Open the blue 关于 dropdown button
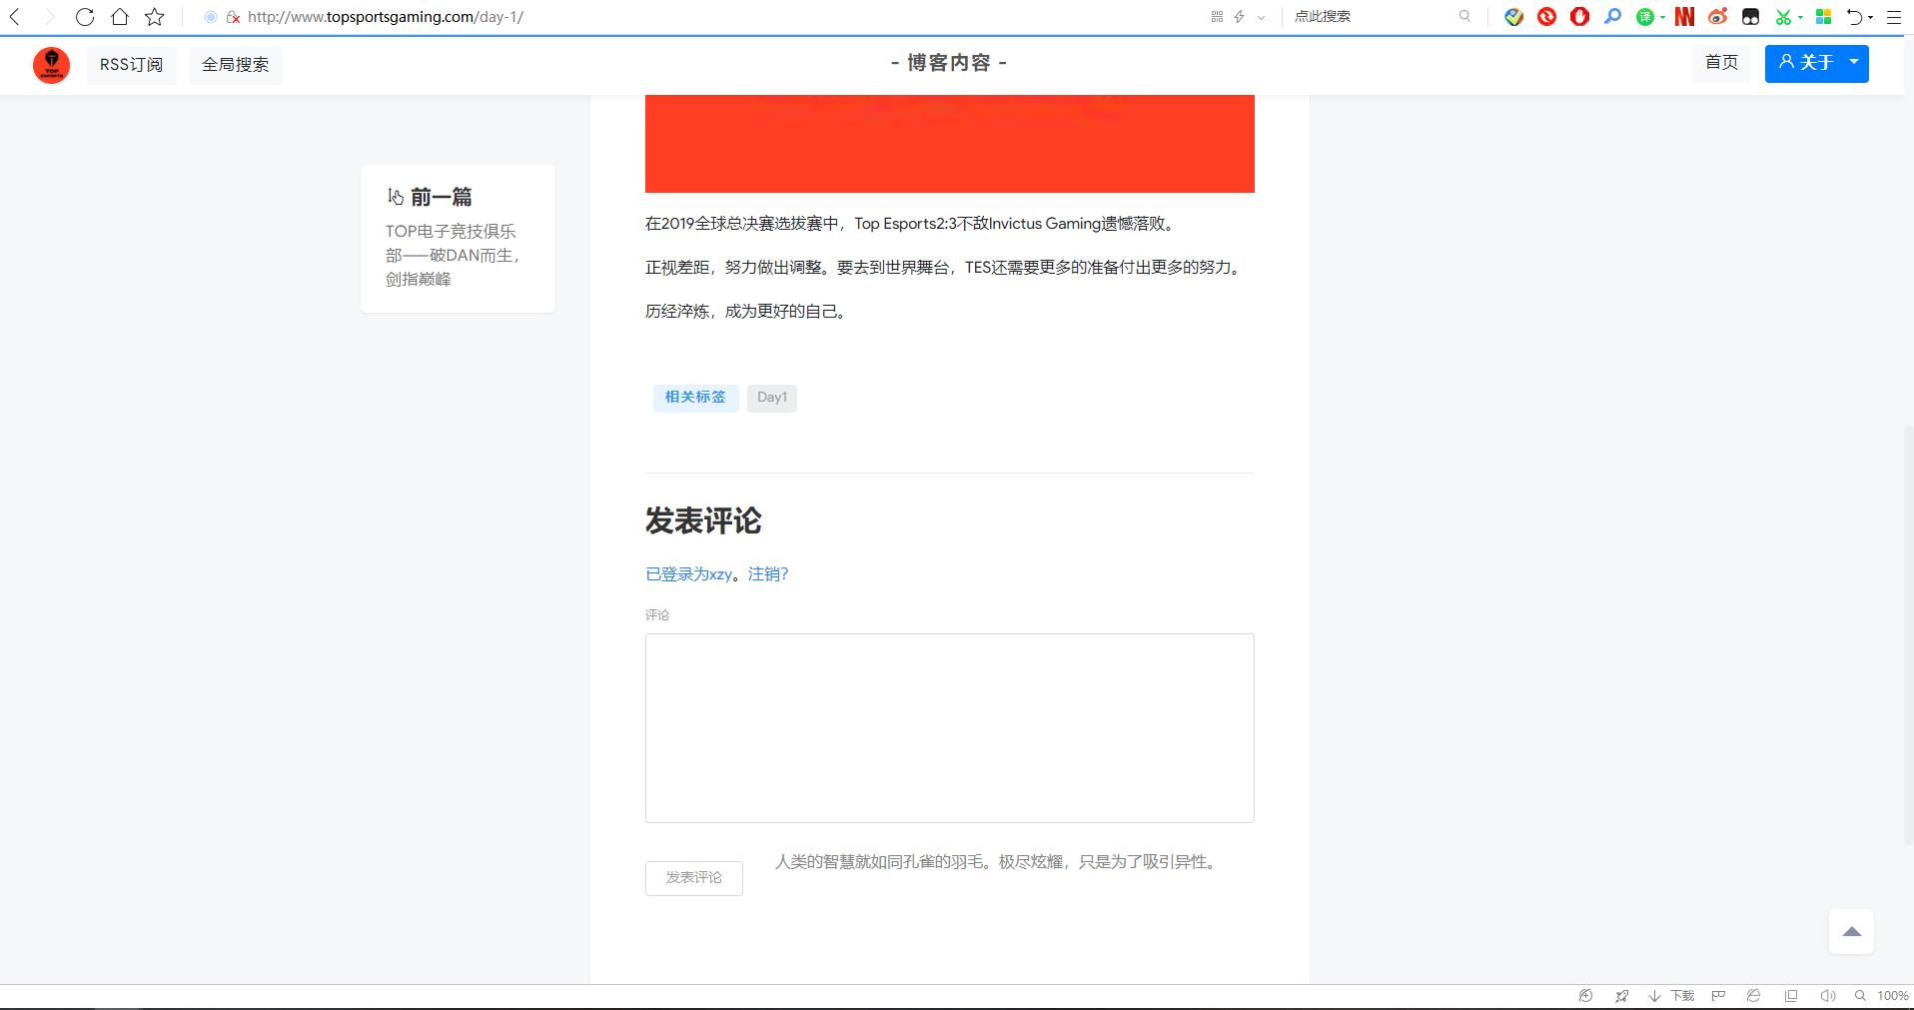This screenshot has width=1914, height=1010. coord(1816,63)
